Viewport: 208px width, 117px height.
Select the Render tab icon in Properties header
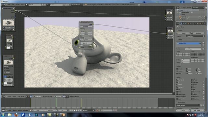[181, 23]
